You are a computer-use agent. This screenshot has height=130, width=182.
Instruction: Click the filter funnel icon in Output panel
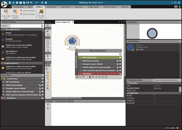(48, 105)
